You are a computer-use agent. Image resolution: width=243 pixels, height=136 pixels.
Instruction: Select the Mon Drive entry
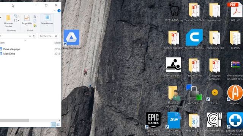tap(9, 54)
